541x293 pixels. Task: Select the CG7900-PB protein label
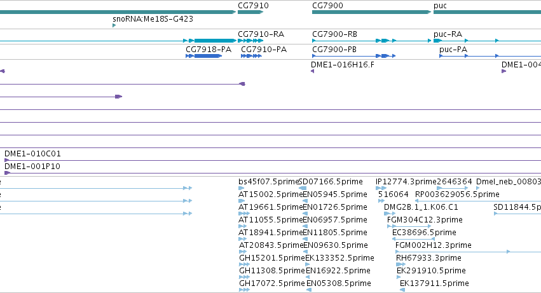[334, 50]
